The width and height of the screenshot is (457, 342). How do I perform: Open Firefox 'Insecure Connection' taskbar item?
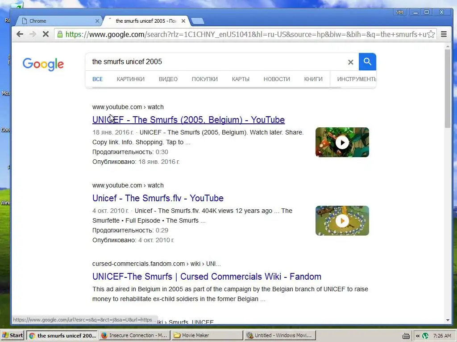pos(134,335)
